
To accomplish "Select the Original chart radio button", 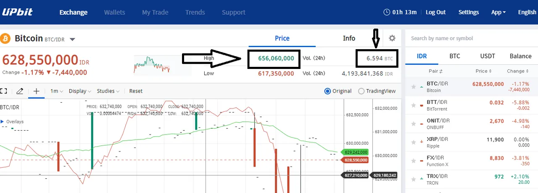I will [x=327, y=91].
